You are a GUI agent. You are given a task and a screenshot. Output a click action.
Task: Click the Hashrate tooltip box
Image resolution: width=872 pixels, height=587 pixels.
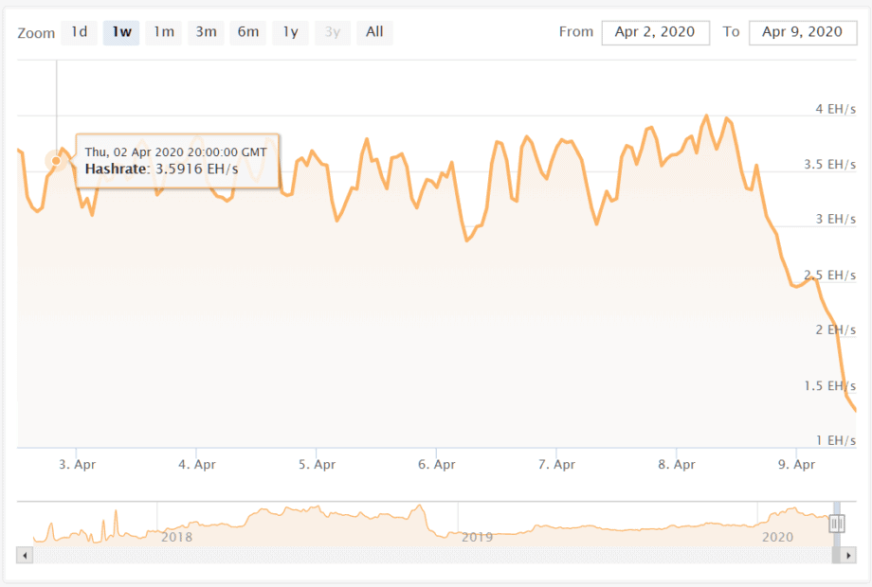pos(177,161)
